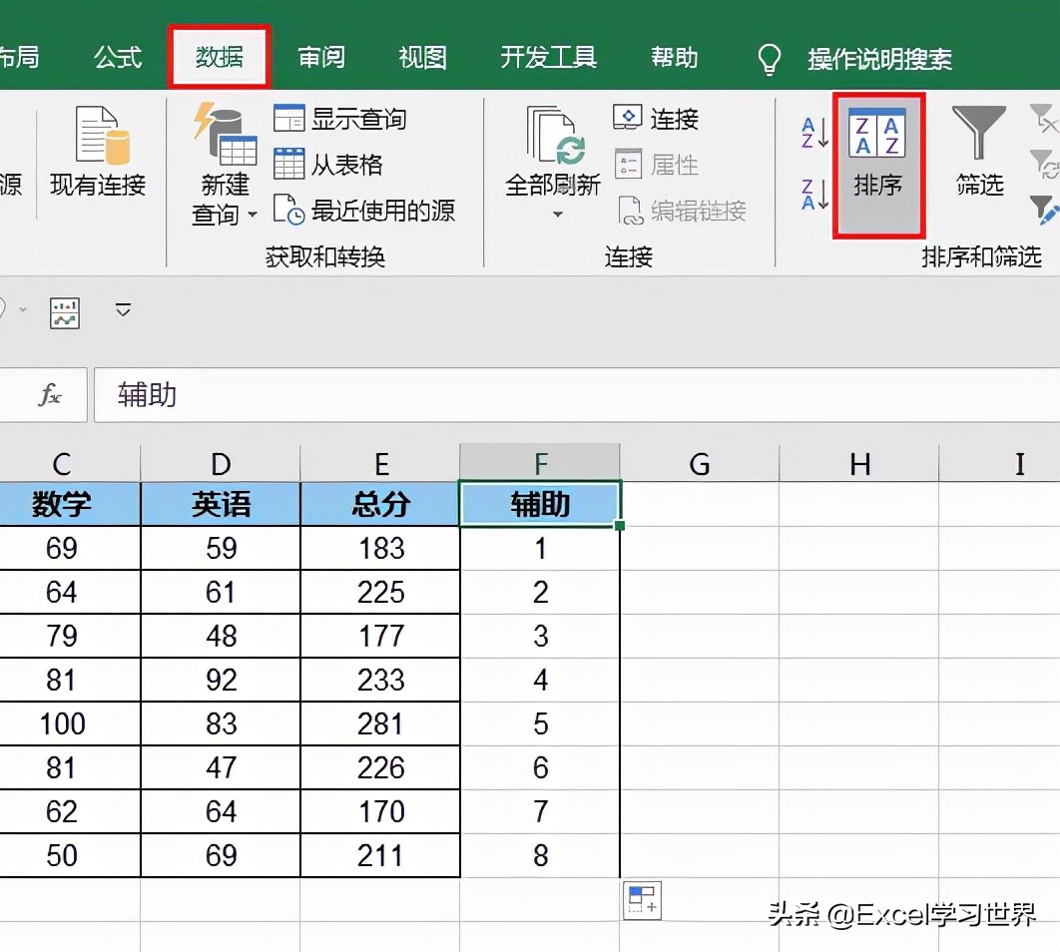Sort descending Z to A
This screenshot has height=952, width=1060.
pyautogui.click(x=814, y=195)
